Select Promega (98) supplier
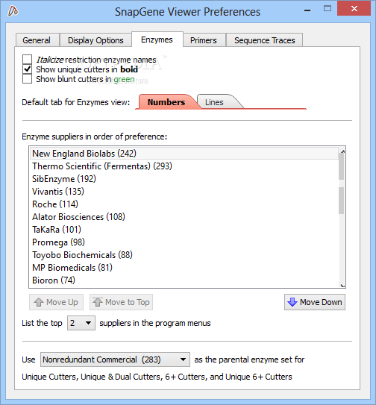The width and height of the screenshot is (376, 405). click(184, 242)
